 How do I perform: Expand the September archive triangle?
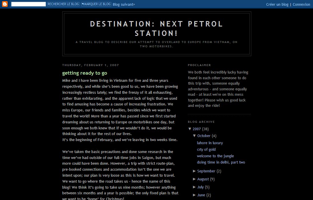[194, 171]
